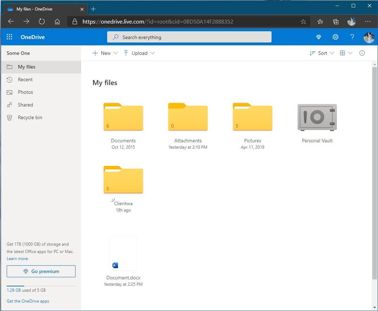378x311 pixels.
Task: Click the Yesterday at 2:25 PM timestamp
Action: (x=123, y=284)
